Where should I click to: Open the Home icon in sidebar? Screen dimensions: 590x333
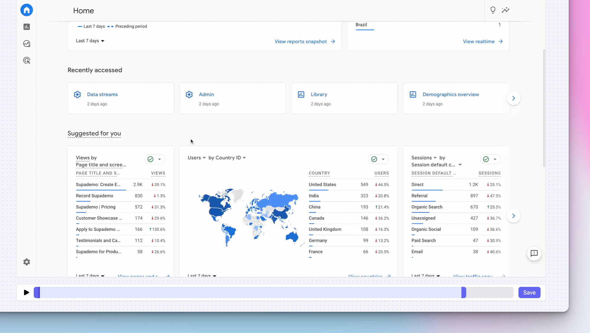(x=27, y=10)
